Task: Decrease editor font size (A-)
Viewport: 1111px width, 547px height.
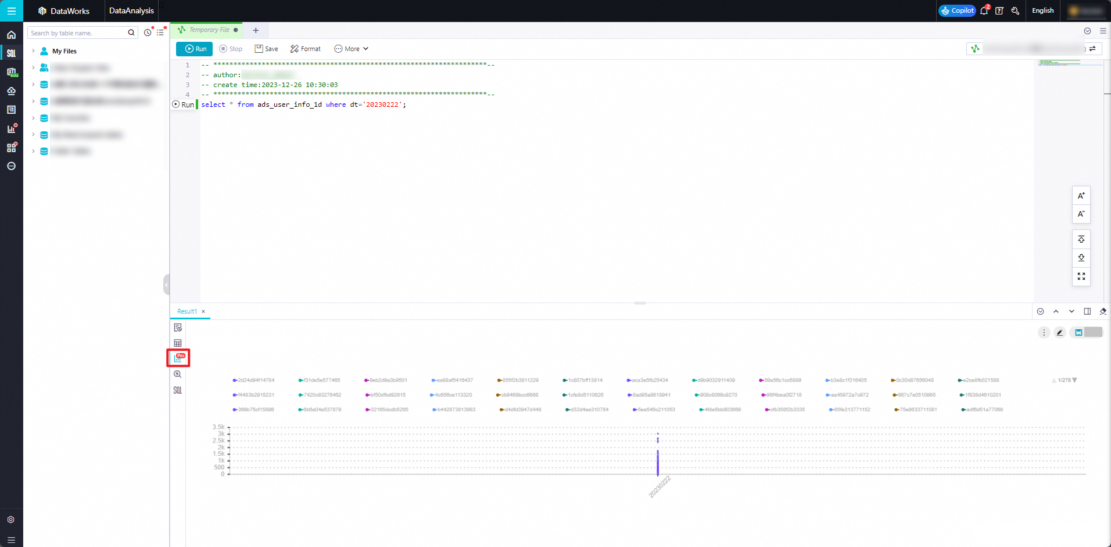Action: coord(1081,214)
